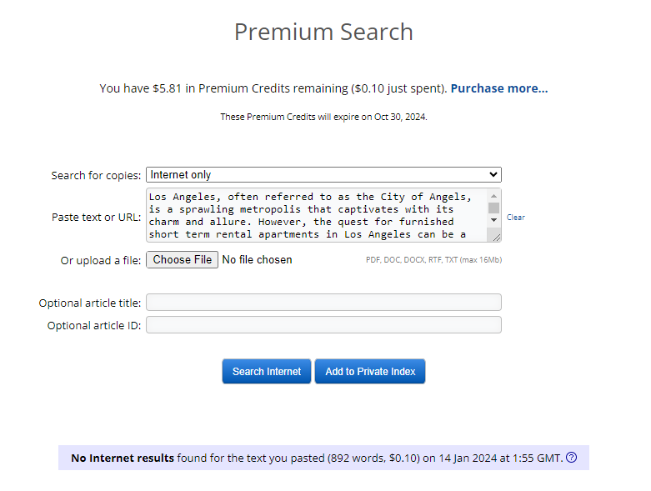Click the Choose File button

point(182,260)
